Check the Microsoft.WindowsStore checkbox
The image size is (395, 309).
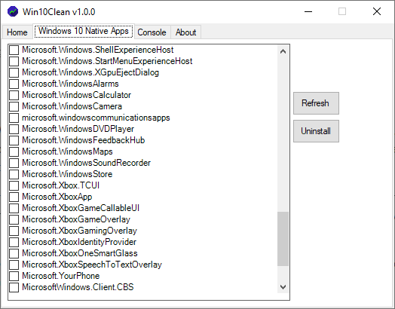click(x=14, y=174)
